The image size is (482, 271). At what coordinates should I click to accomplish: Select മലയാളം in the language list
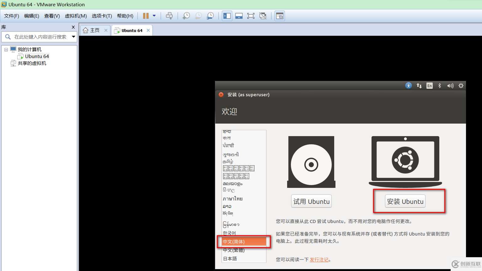(244, 183)
